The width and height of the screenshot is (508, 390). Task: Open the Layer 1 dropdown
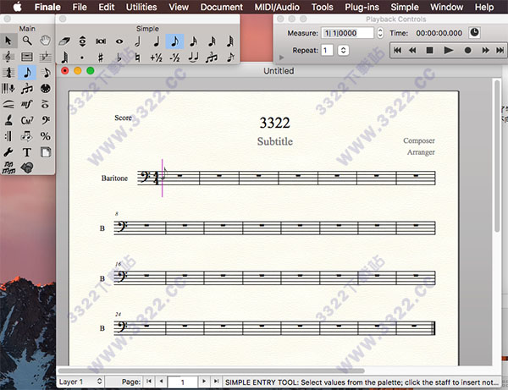point(80,382)
